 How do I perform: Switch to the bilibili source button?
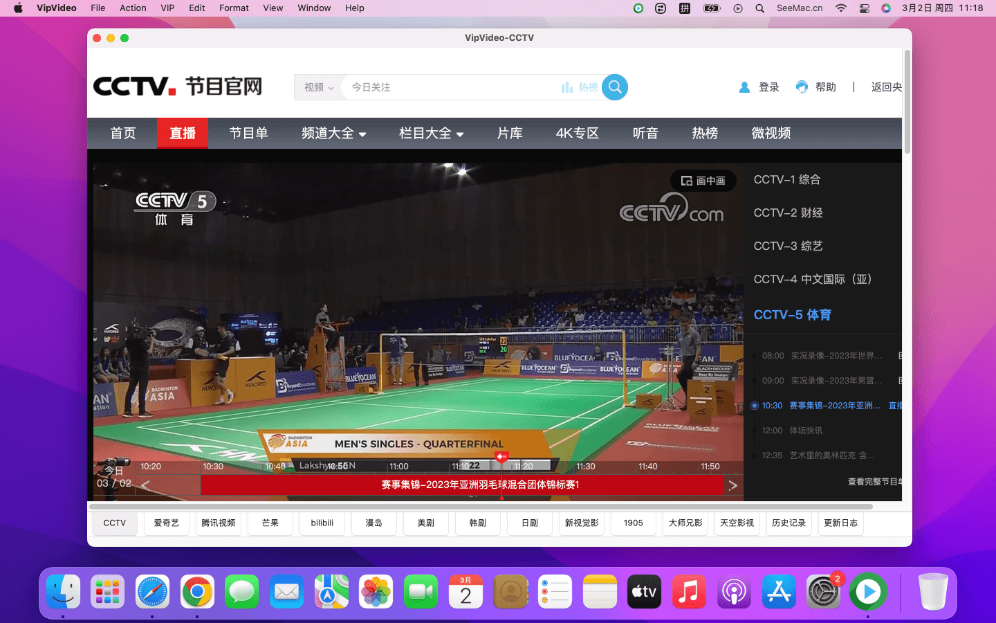(x=322, y=523)
